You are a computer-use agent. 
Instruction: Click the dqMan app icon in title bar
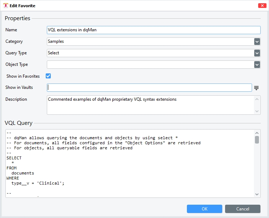(5, 6)
